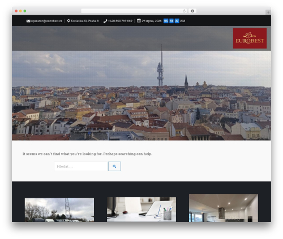The width and height of the screenshot is (283, 239).
Task: Reload the page with refresh icon
Action: point(184,11)
